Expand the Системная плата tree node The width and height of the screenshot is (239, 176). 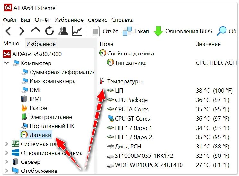(7, 144)
